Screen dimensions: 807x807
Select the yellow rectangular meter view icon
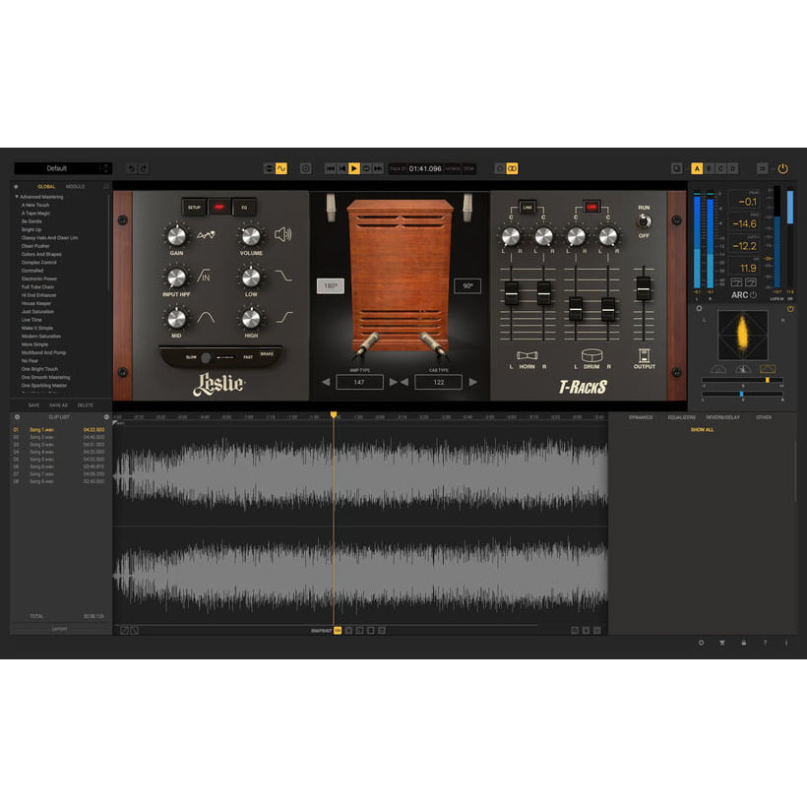[768, 369]
